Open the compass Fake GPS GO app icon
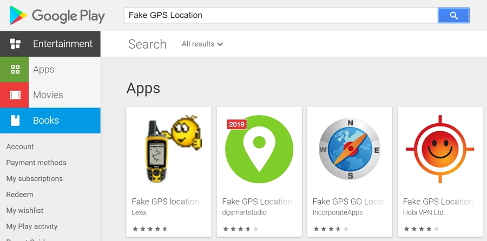 350,149
